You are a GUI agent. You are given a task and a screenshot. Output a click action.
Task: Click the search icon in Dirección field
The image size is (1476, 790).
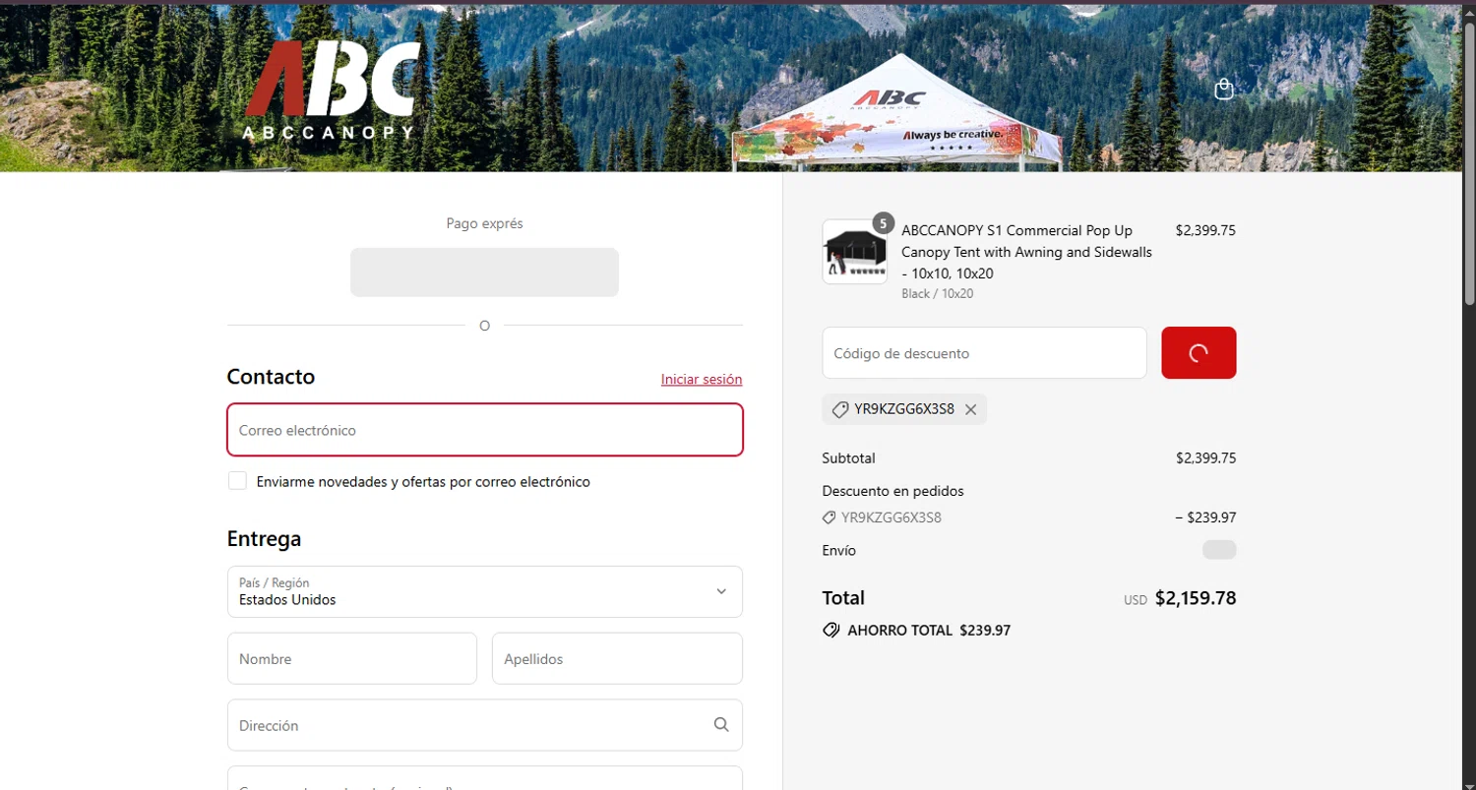(721, 725)
